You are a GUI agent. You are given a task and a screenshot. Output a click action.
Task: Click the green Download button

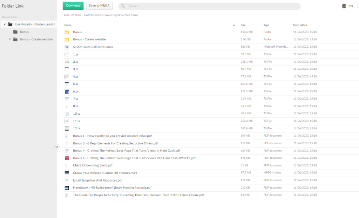point(73,6)
